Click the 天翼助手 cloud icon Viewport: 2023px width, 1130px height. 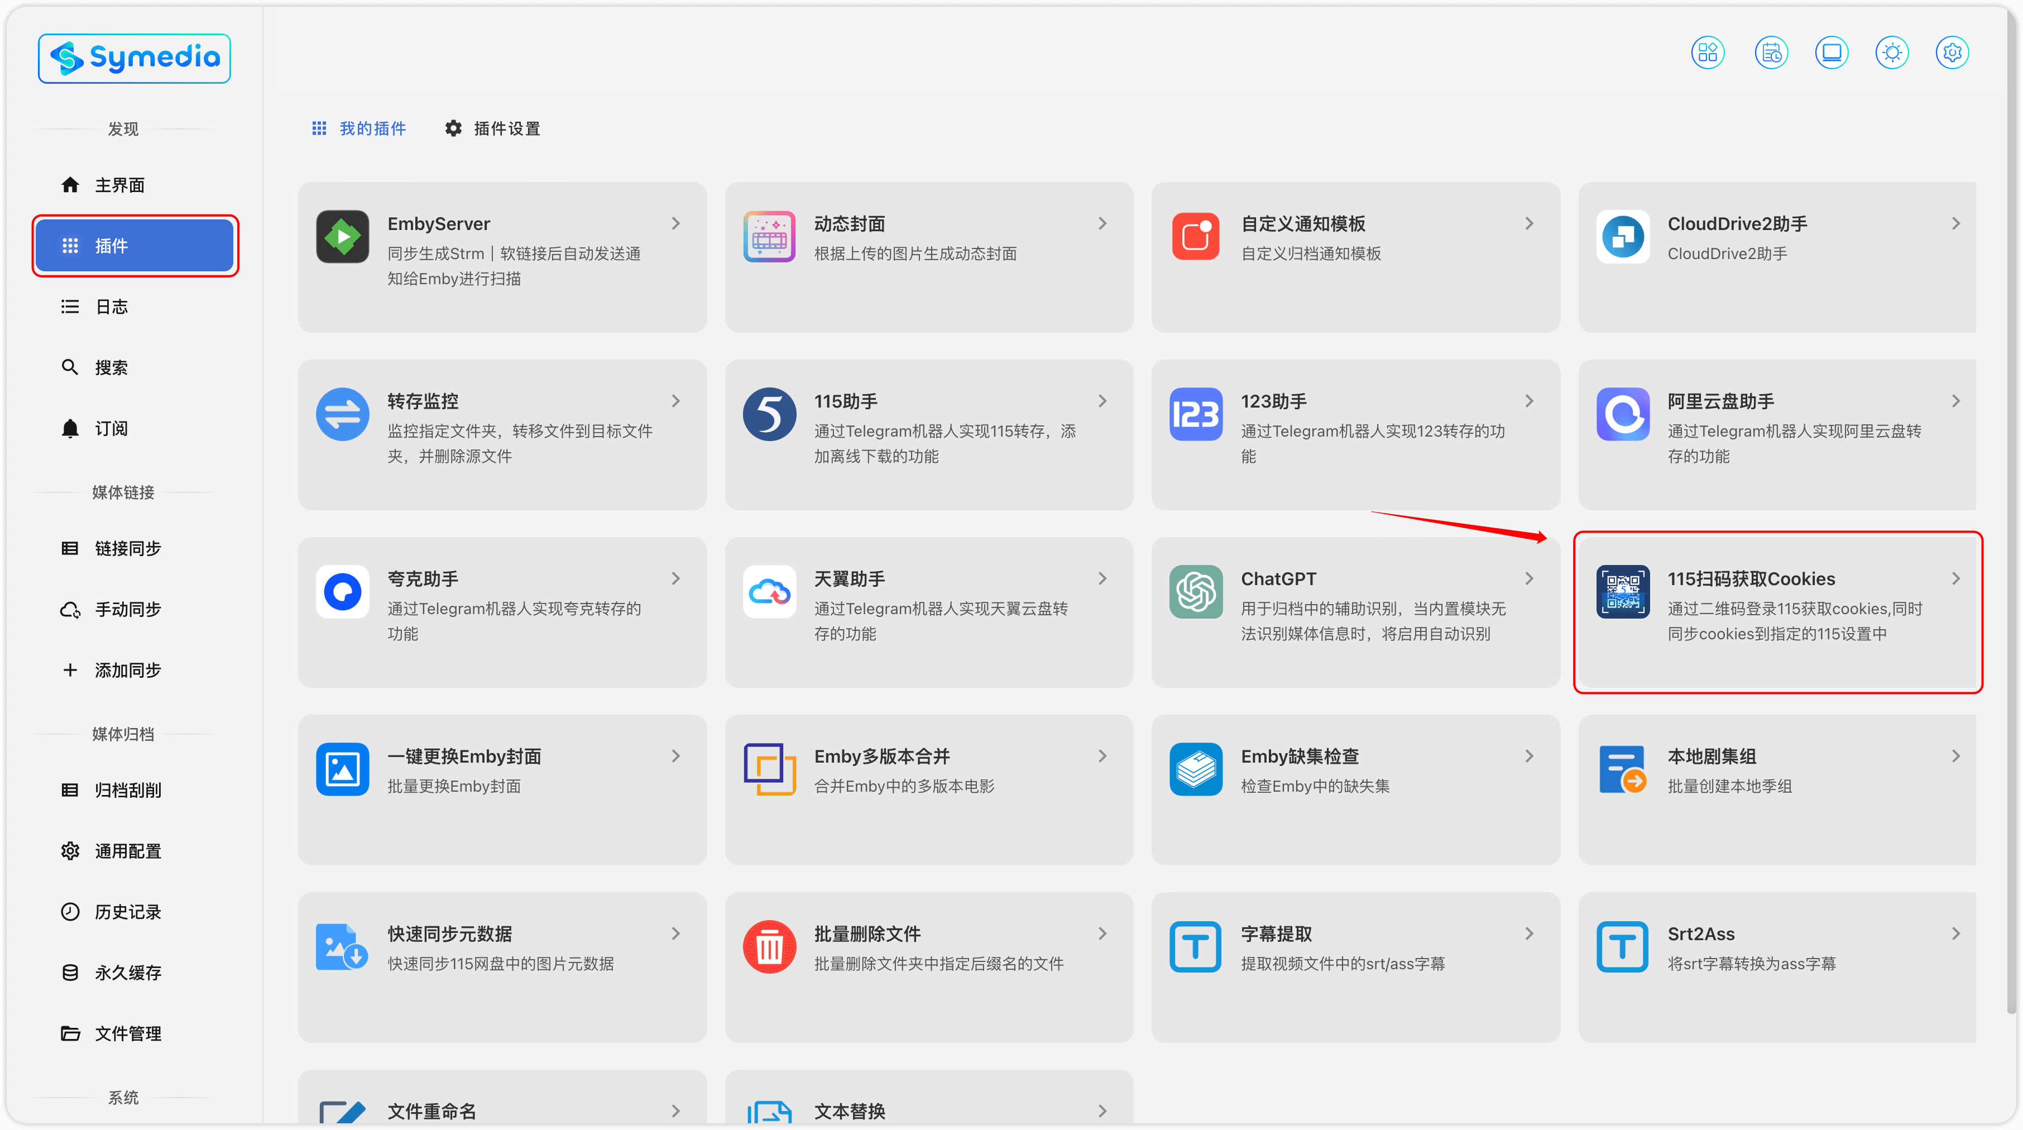click(769, 591)
